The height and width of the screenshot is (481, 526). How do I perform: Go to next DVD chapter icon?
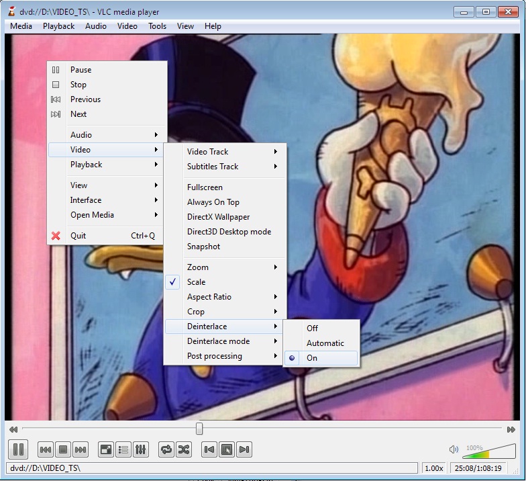pyautogui.click(x=244, y=449)
